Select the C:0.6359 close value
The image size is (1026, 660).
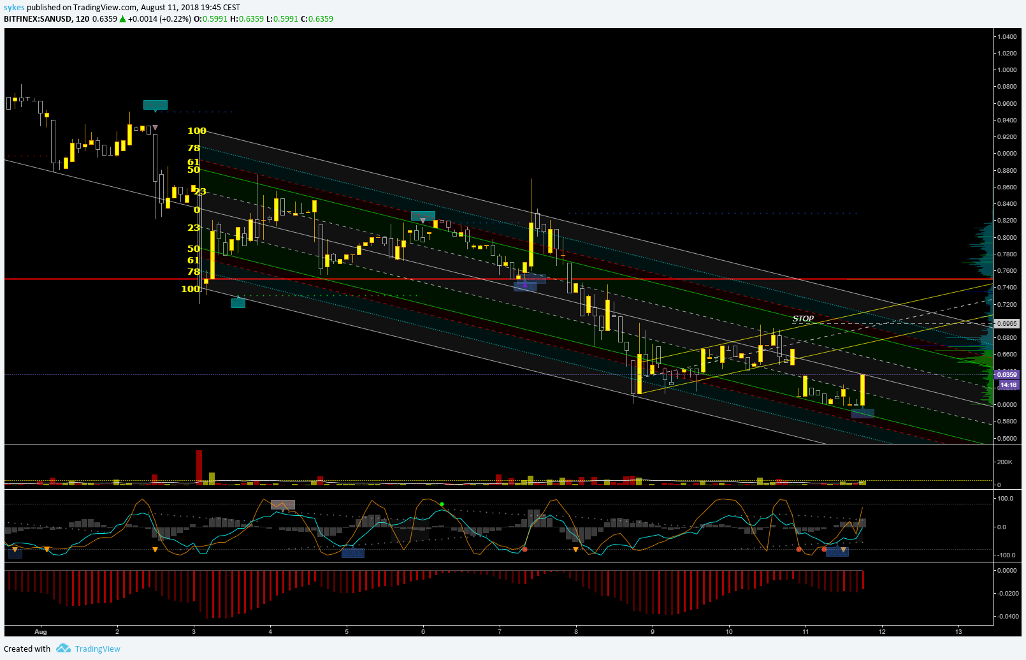point(317,18)
